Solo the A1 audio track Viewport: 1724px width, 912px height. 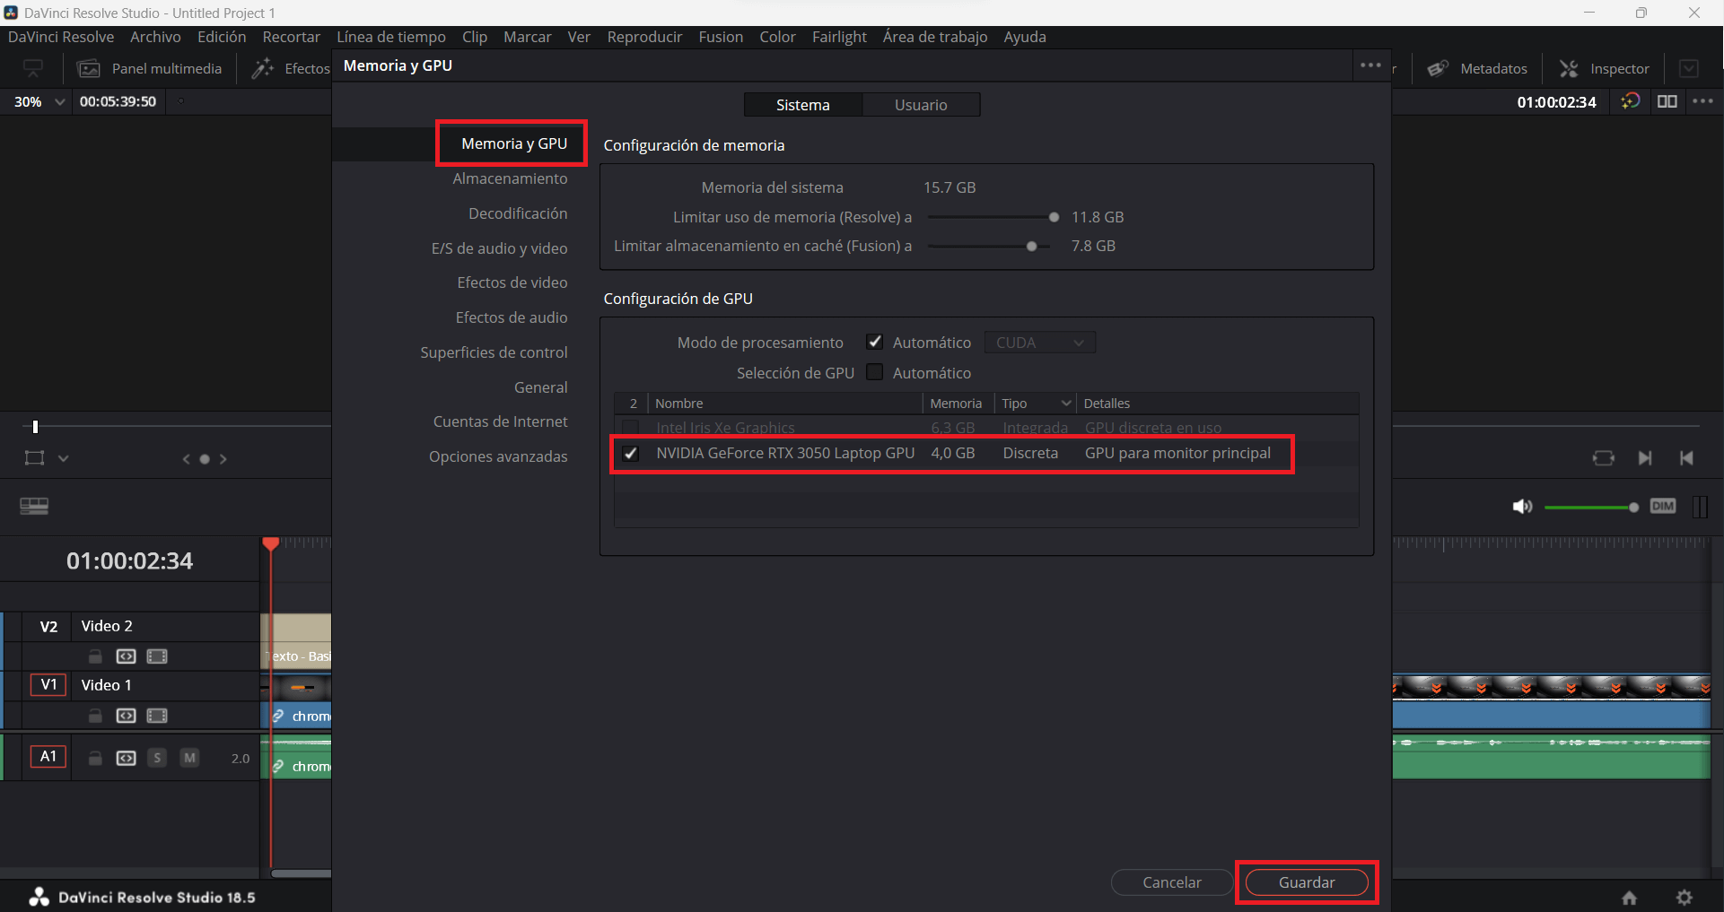[157, 758]
